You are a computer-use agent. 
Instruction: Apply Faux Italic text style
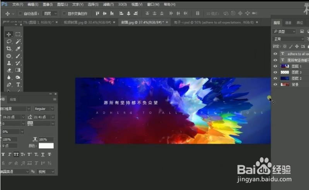(x=9, y=154)
